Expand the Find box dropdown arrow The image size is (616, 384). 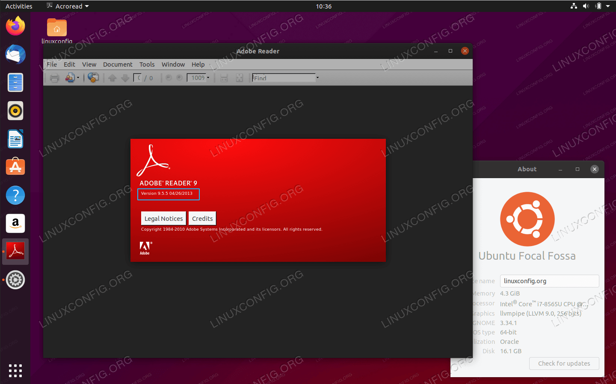coord(317,78)
